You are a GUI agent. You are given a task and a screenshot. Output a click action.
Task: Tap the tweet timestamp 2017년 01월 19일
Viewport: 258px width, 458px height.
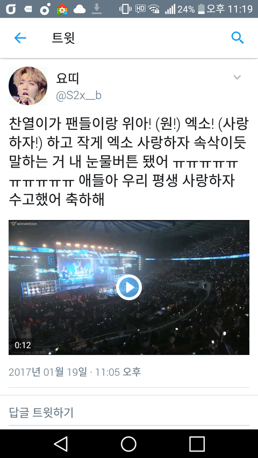[x=48, y=372]
